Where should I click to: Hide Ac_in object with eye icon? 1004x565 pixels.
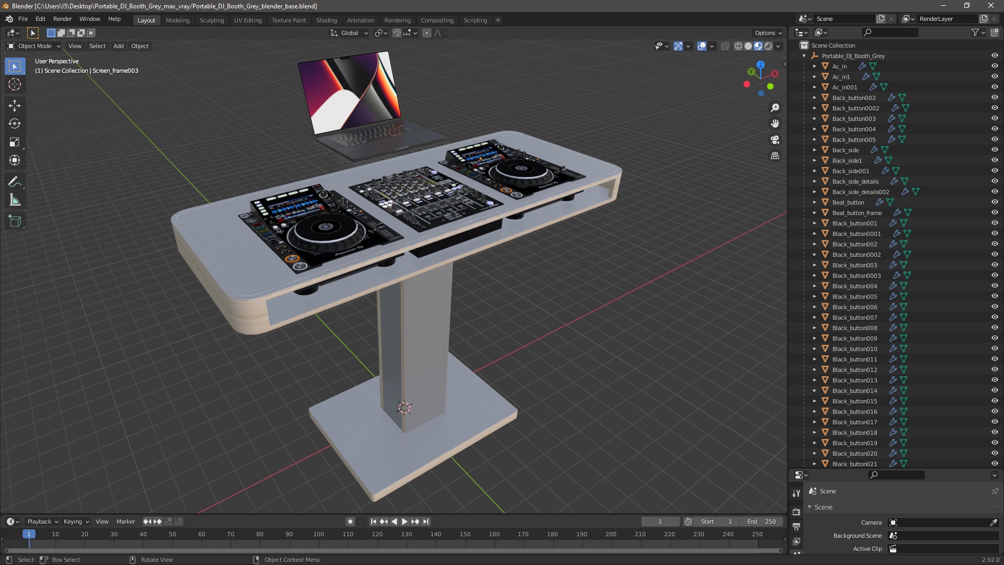pos(995,66)
